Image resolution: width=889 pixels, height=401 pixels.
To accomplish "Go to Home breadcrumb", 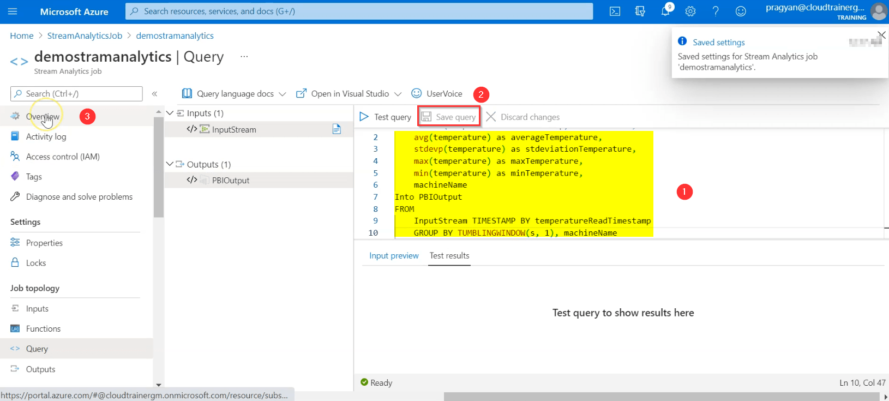I will click(22, 35).
